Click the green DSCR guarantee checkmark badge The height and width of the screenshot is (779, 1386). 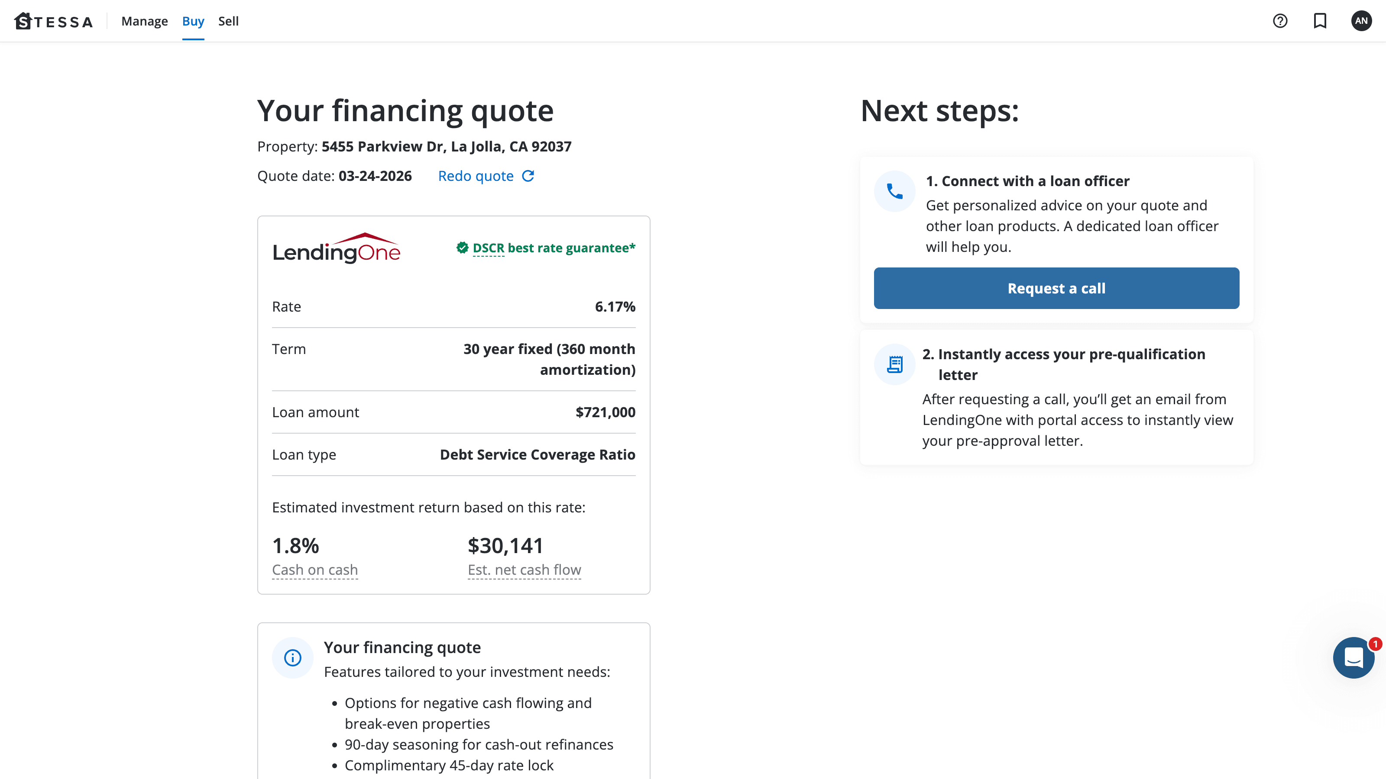pyautogui.click(x=463, y=248)
